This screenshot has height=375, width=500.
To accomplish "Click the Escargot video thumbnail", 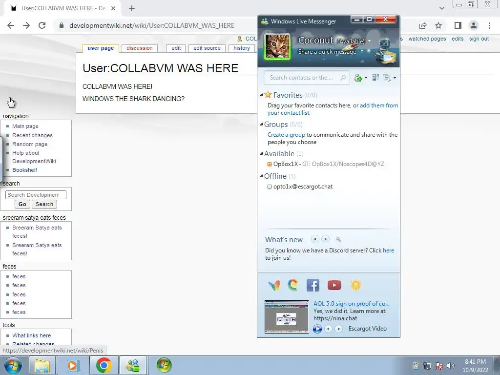I will click(286, 316).
